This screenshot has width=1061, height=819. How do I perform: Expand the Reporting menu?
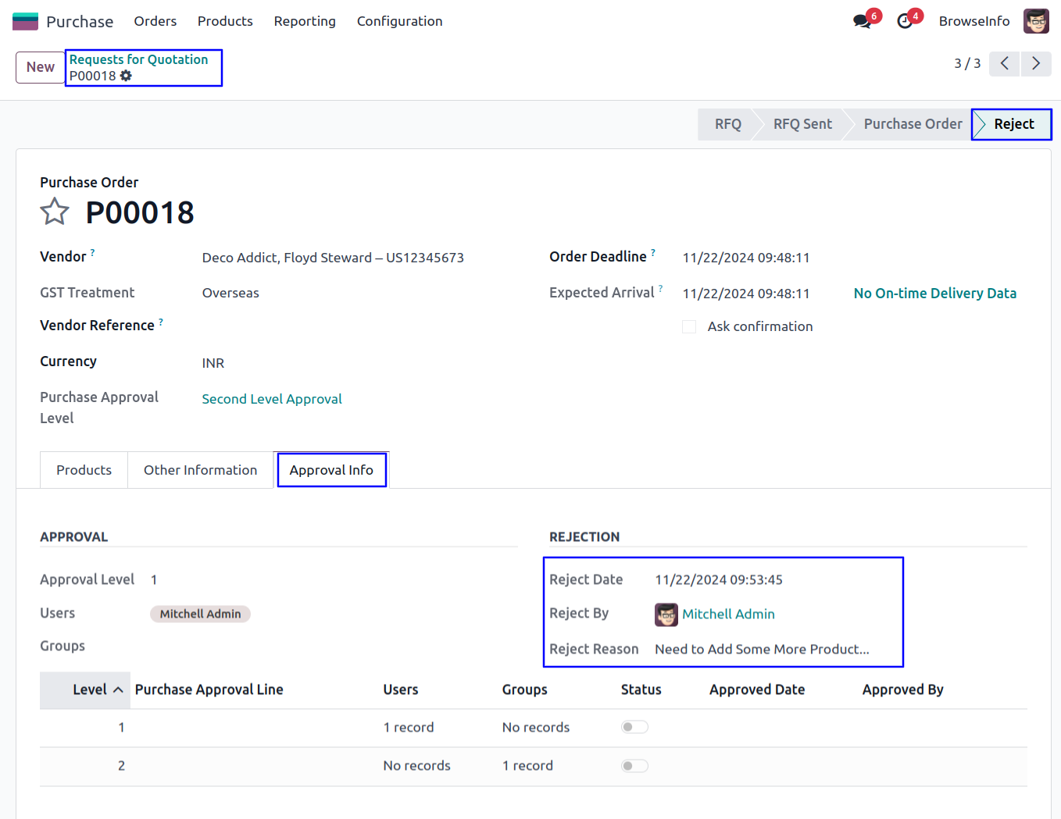[305, 21]
